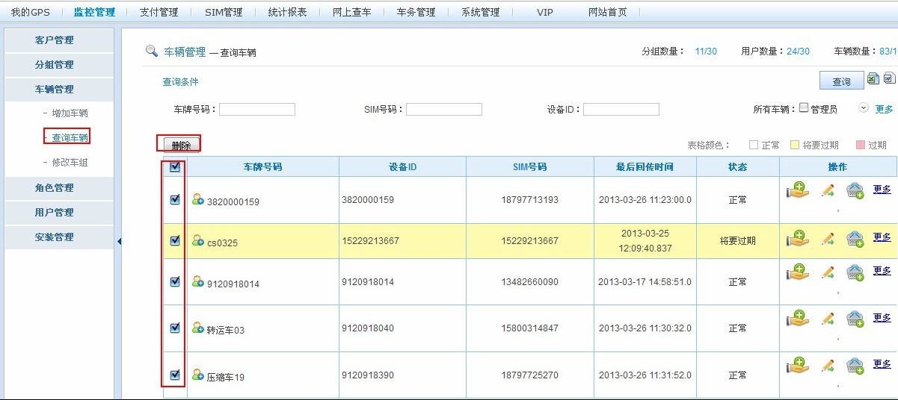Viewport: 898px width, 400px height.
Task: Uncheck the select-all checkbox in table header
Action: (175, 166)
